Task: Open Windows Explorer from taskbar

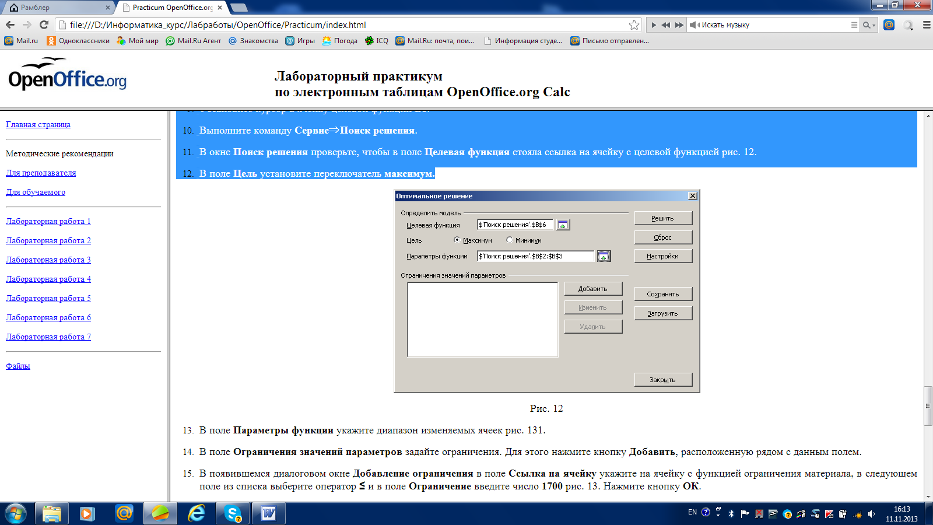Action: point(52,513)
